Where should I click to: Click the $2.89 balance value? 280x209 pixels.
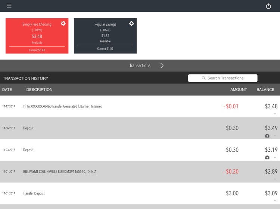271,172
